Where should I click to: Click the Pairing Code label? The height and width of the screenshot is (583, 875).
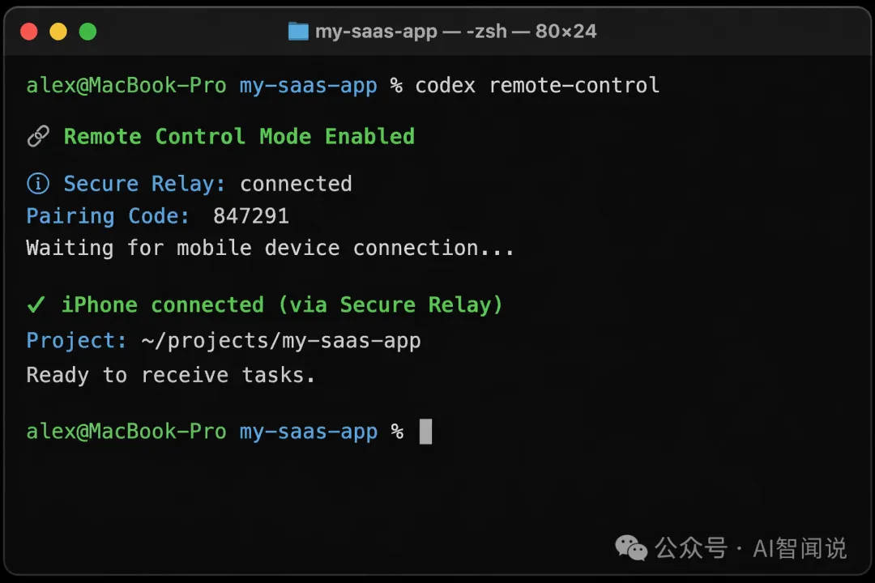tap(108, 216)
